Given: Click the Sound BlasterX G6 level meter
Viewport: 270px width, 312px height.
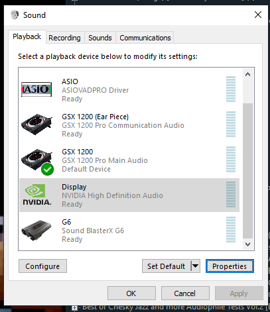Looking at the screenshot, I should (x=231, y=230).
